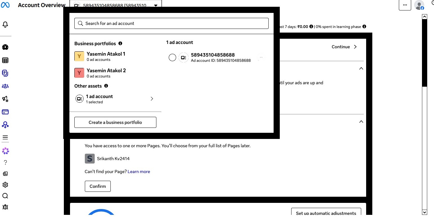This screenshot has height=221, width=434.
Task: Click the info icon beside Other assets
Action: point(106,86)
